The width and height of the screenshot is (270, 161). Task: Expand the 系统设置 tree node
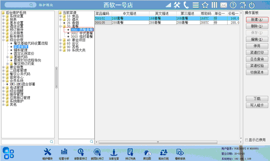click(3, 16)
